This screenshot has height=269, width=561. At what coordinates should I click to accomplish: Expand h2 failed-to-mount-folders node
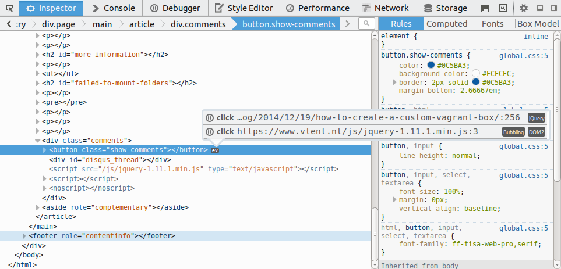tap(38, 84)
